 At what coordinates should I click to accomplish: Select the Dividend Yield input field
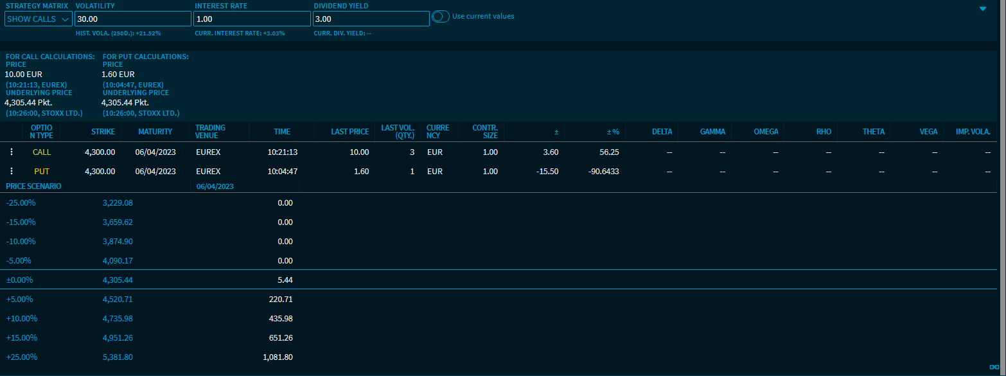pos(371,19)
